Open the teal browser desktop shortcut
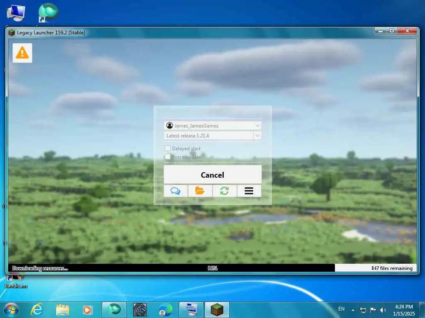 48,13
